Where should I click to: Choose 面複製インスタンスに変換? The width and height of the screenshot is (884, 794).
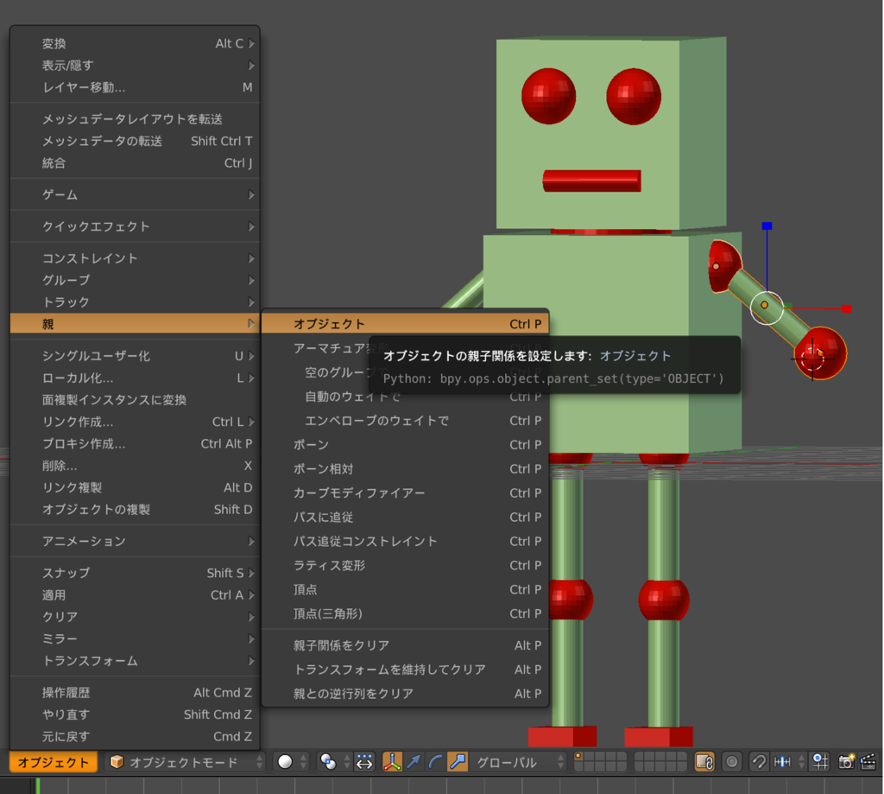[135, 399]
